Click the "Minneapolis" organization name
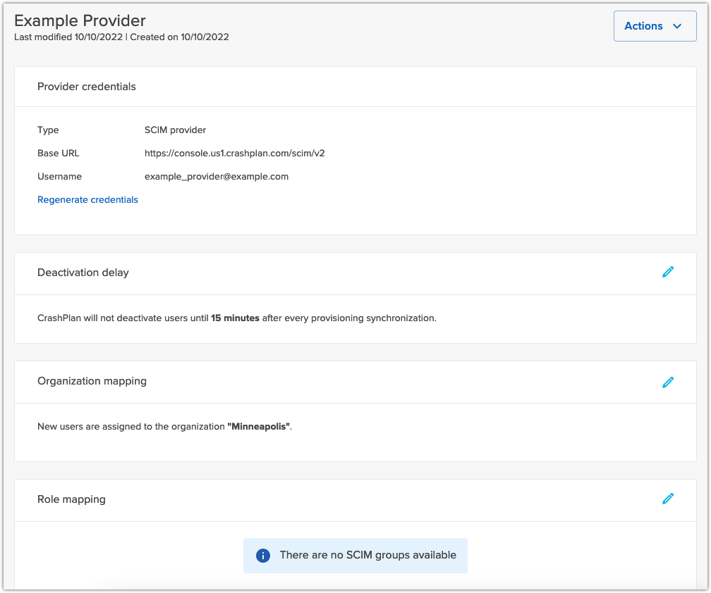This screenshot has width=711, height=593. pos(258,426)
